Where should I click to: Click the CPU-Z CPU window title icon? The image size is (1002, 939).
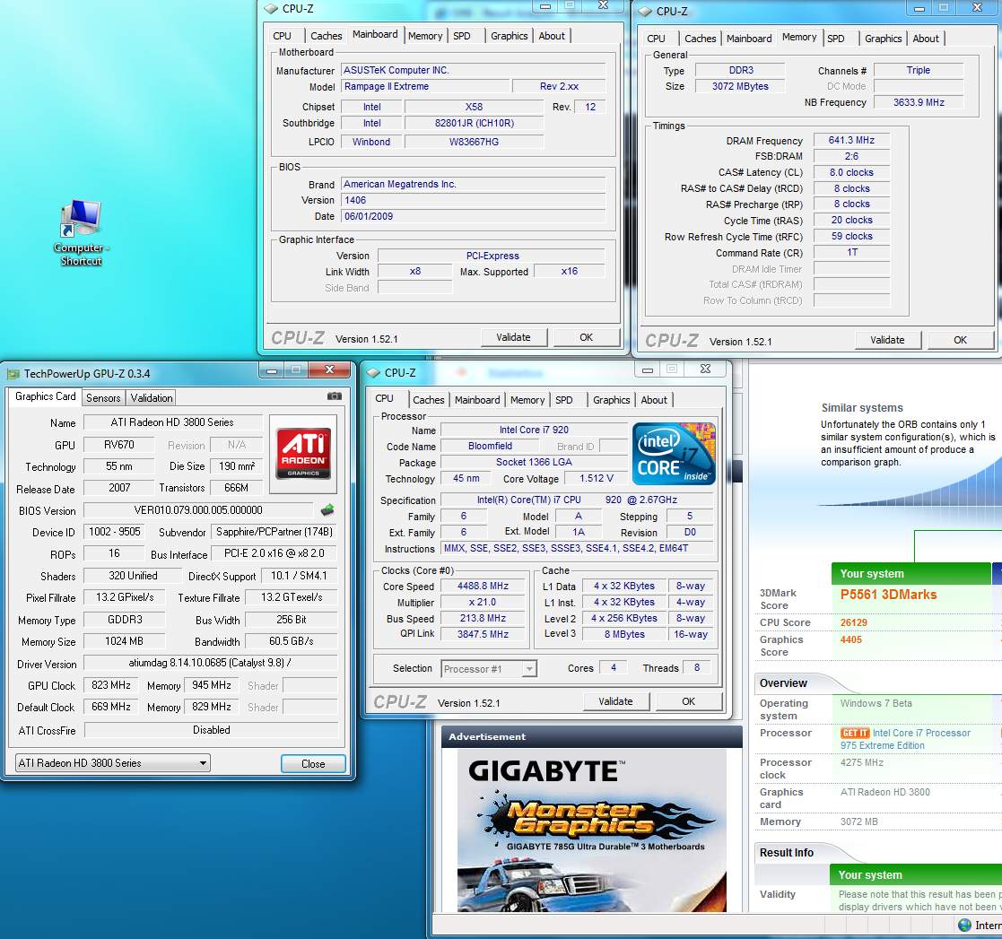(374, 373)
